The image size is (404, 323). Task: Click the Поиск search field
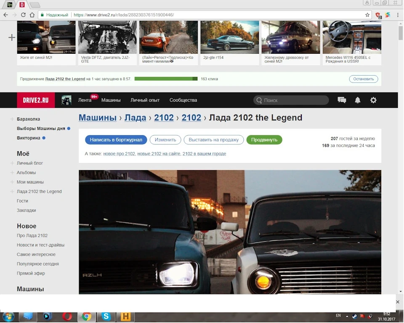tap(291, 100)
